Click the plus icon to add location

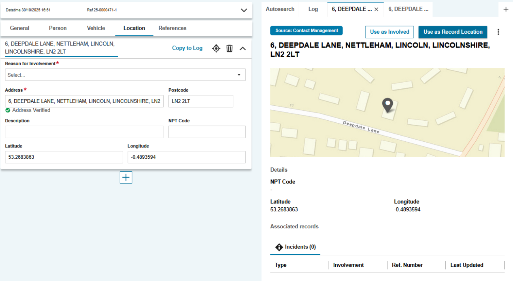click(x=126, y=177)
